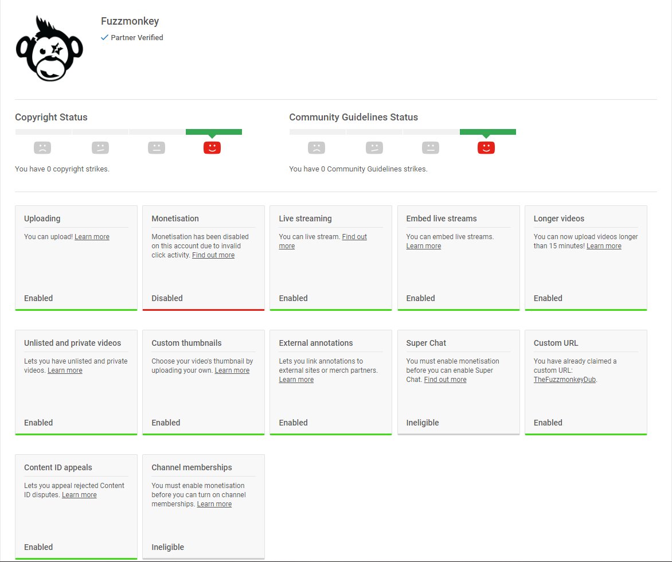Click the Community Guidelines Status heading

point(354,117)
